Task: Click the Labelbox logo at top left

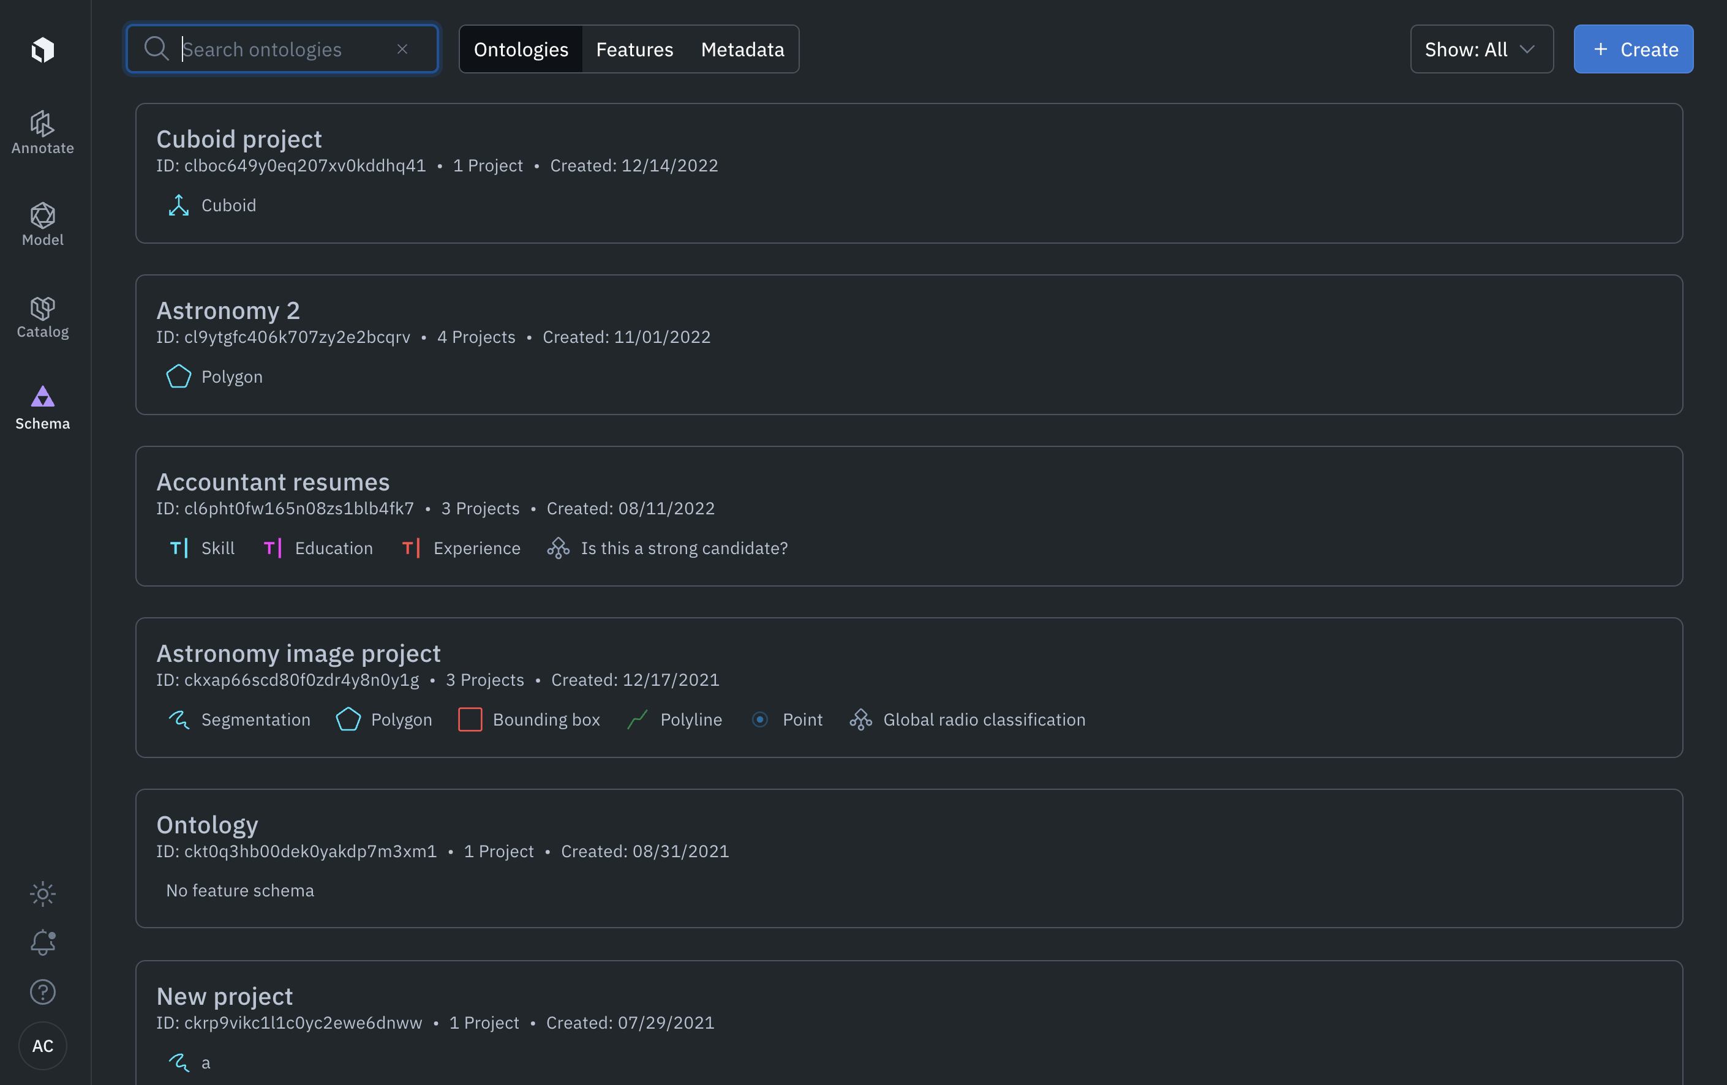Action: pos(42,50)
